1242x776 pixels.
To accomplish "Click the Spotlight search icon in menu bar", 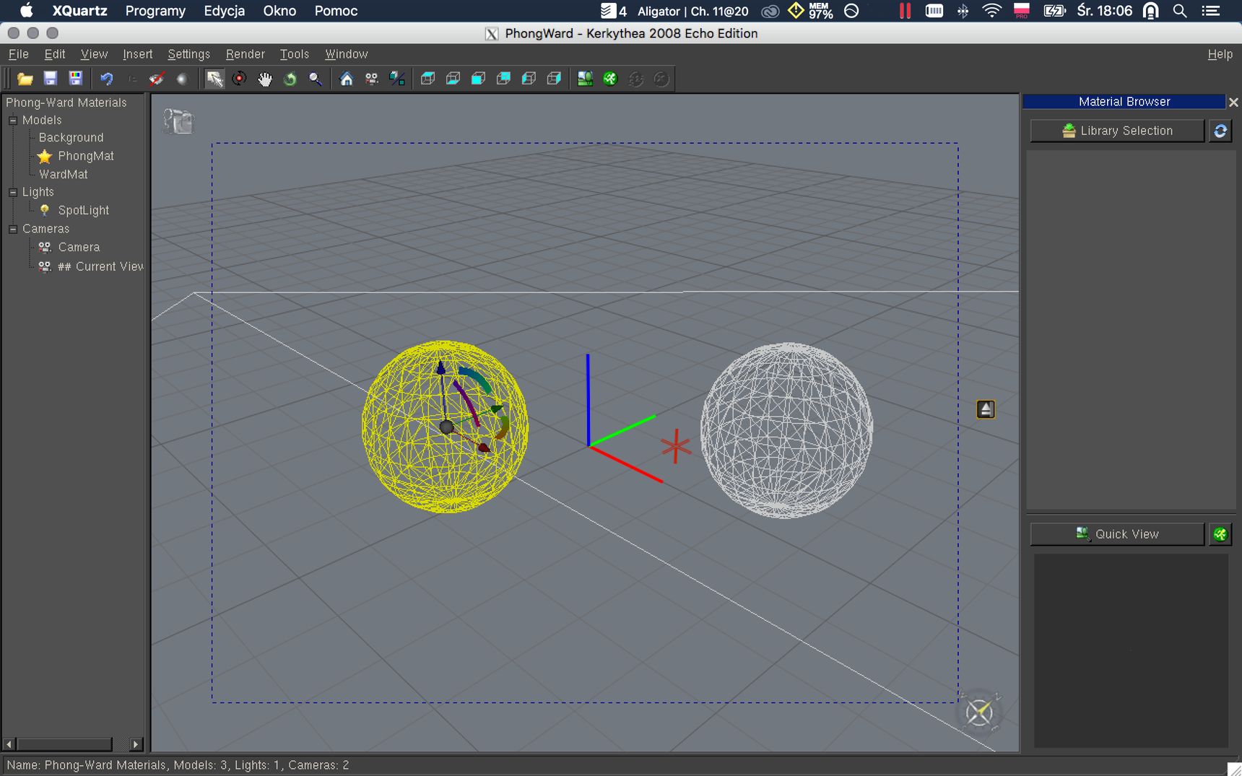I will (x=1180, y=11).
